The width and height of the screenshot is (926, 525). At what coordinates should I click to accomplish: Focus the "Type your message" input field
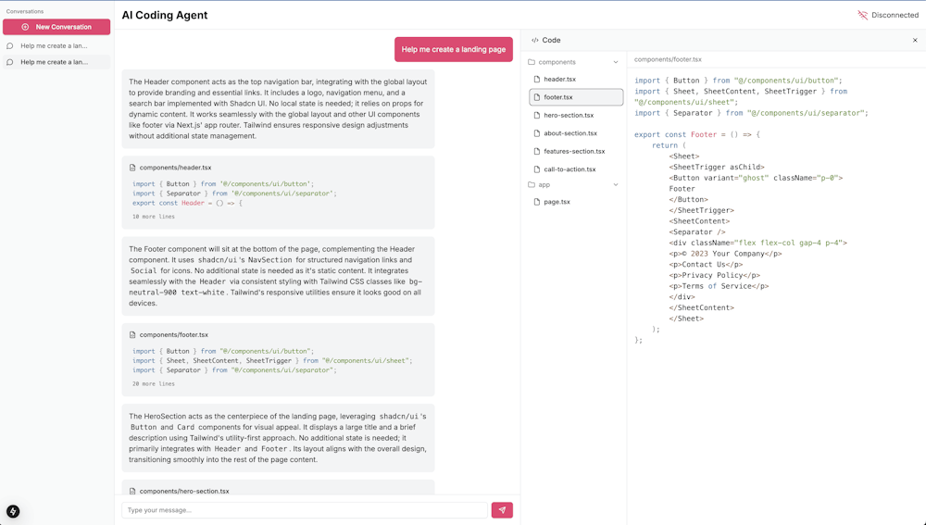[x=304, y=510]
